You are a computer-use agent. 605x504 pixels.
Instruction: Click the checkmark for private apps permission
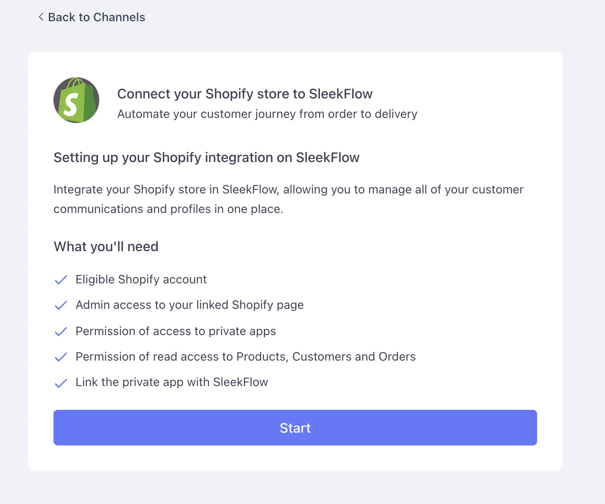pyautogui.click(x=61, y=331)
